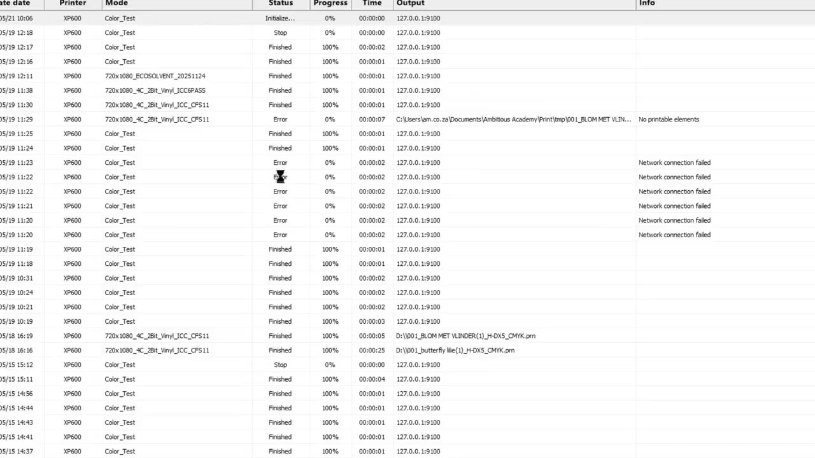Select the 10:19 job with time 00:00:03

point(407,321)
